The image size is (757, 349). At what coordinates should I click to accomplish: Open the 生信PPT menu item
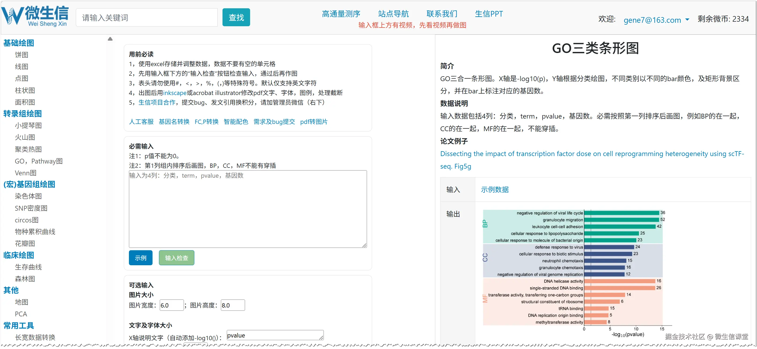tap(489, 14)
